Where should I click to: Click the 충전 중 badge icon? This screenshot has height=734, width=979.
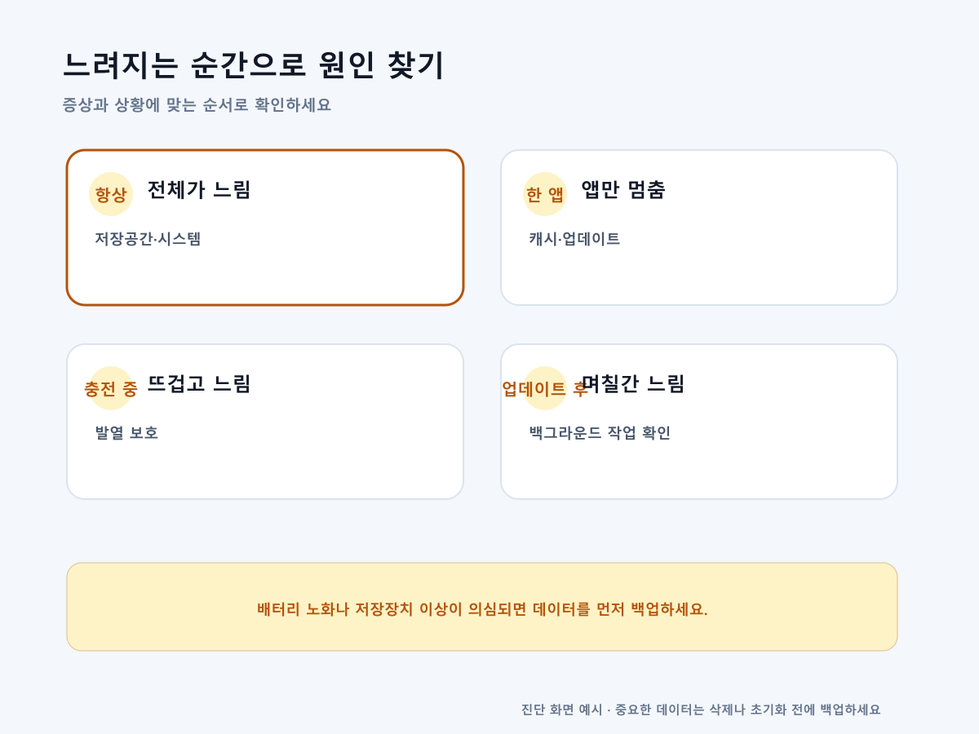[111, 388]
